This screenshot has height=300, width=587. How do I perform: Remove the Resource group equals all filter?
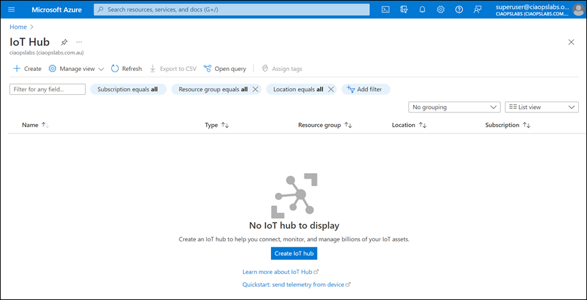pyautogui.click(x=255, y=89)
